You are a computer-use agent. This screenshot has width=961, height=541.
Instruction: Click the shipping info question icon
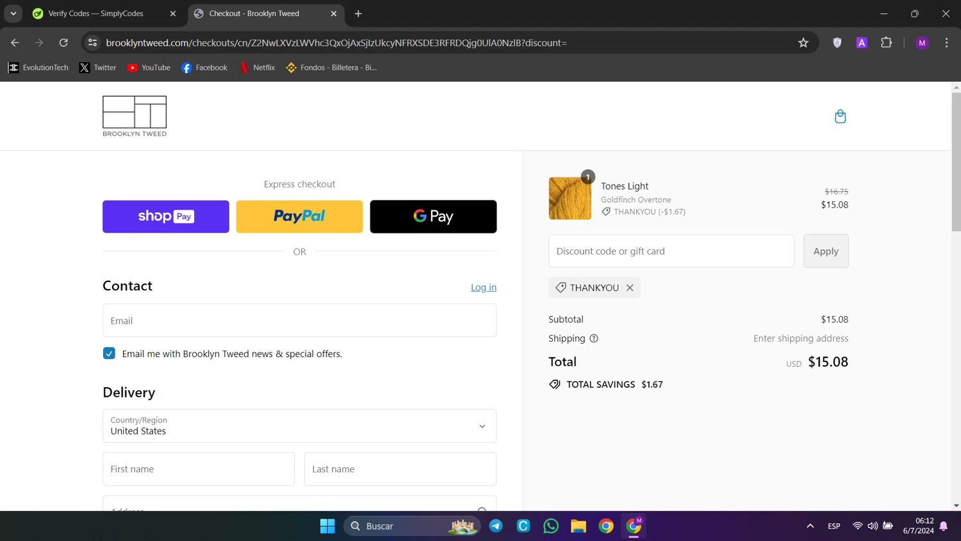[594, 338]
